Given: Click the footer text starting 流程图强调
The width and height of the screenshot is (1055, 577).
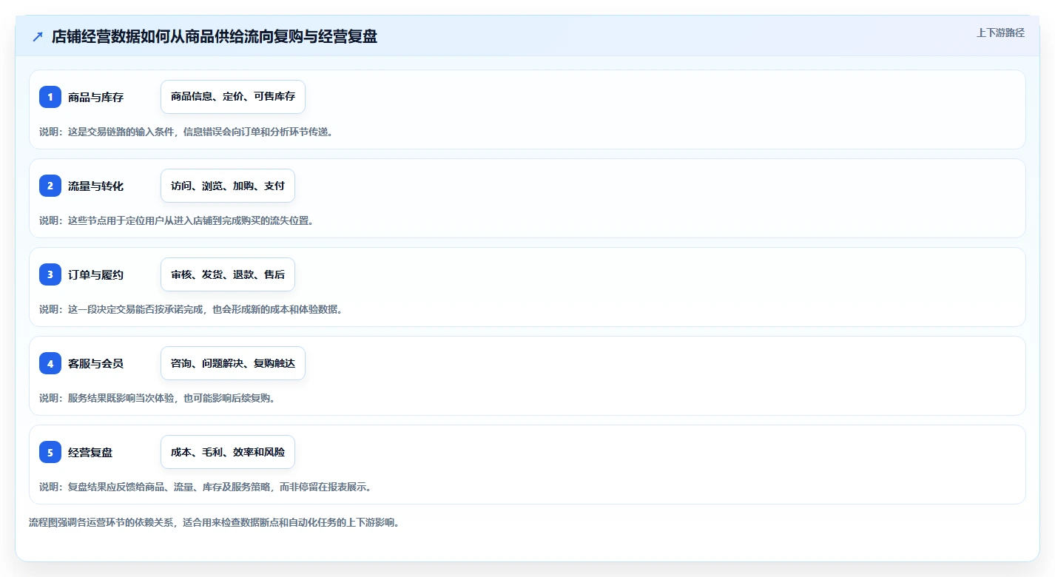Looking at the screenshot, I should [214, 522].
